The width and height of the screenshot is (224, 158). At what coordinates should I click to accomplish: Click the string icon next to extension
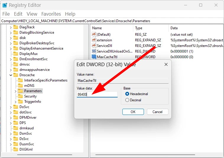[94, 40]
